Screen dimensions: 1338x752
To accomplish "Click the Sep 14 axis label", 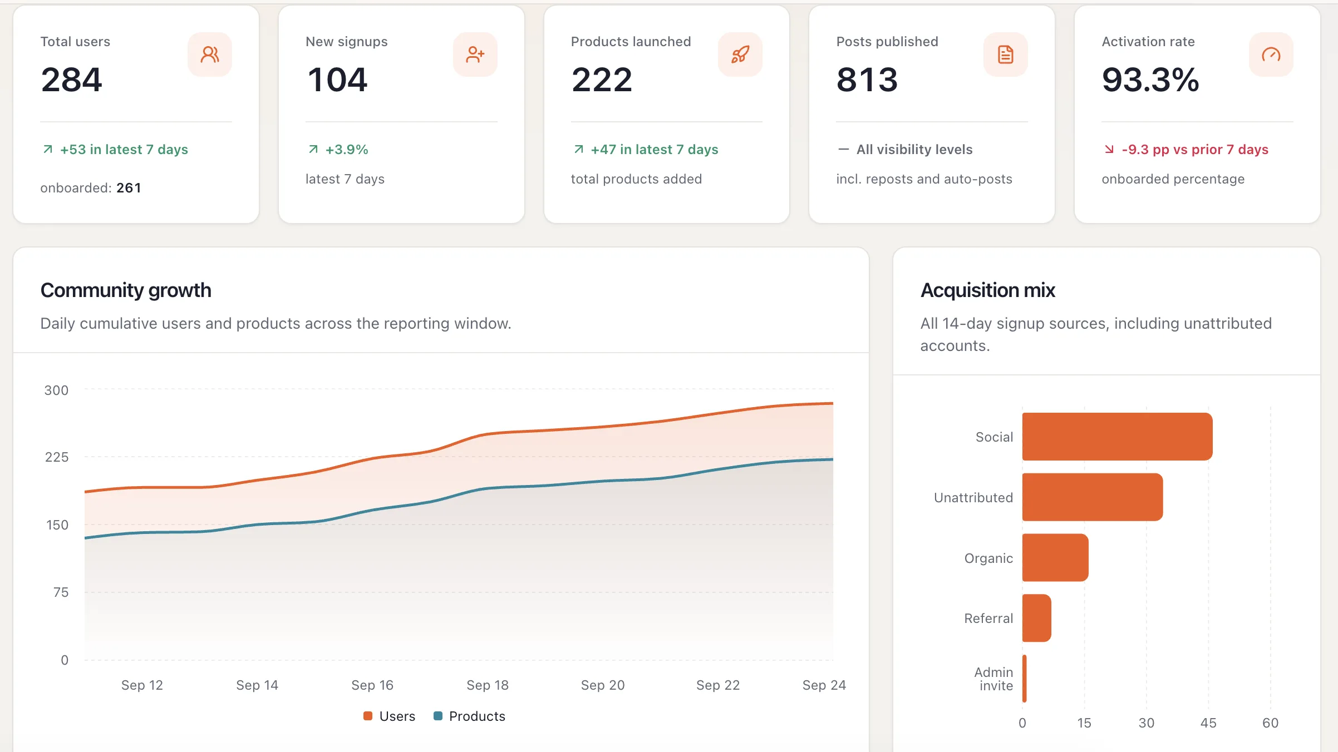I will tap(257, 685).
